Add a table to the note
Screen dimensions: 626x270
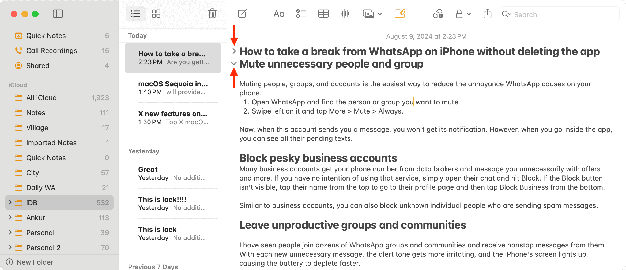tap(323, 14)
